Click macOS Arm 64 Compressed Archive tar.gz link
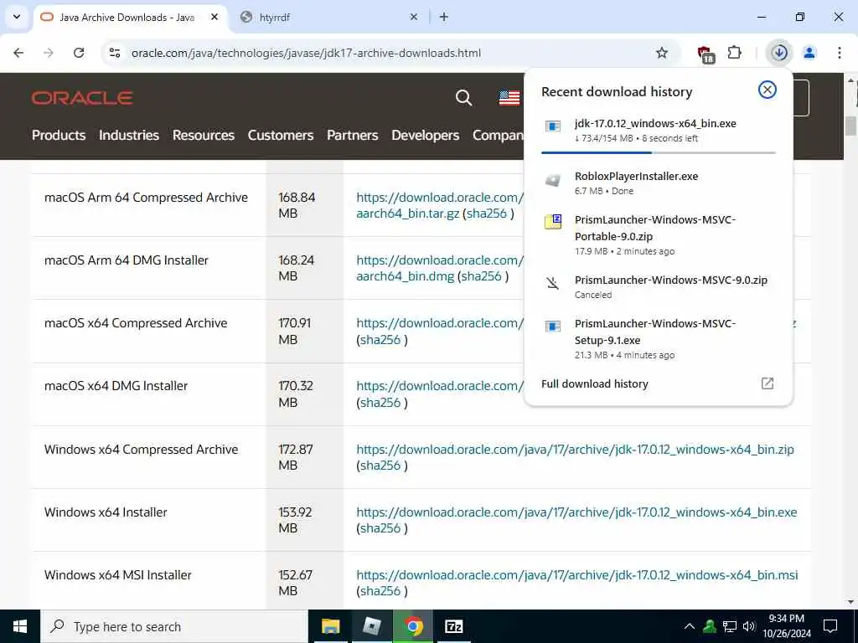This screenshot has height=643, width=858. click(441, 205)
